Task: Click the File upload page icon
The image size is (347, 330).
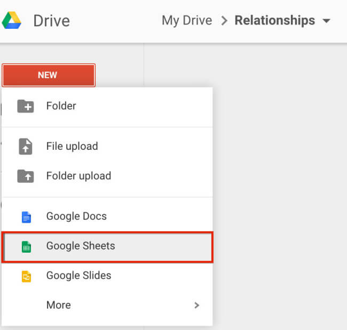Action: (x=26, y=146)
